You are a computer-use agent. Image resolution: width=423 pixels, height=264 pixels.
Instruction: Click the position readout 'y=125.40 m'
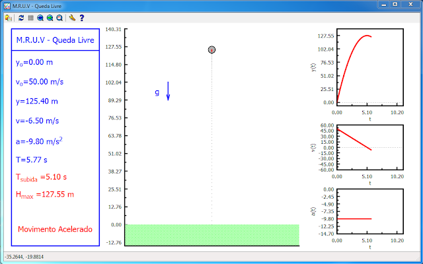pyautogui.click(x=37, y=101)
